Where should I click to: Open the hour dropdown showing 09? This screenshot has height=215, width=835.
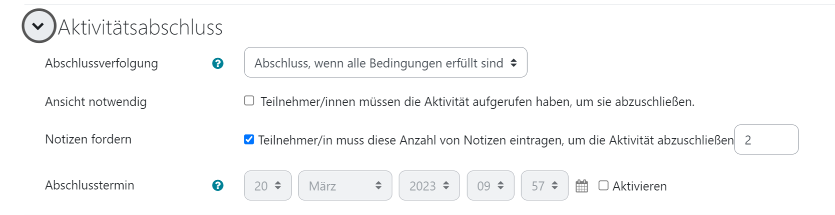click(491, 185)
